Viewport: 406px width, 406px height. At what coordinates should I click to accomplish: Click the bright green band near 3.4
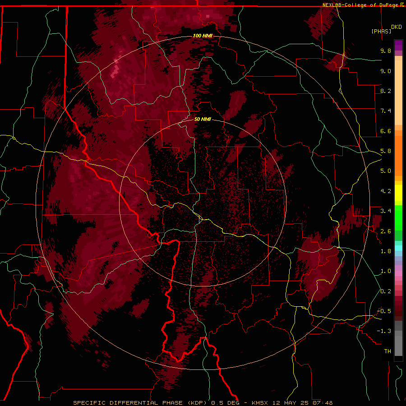398,217
